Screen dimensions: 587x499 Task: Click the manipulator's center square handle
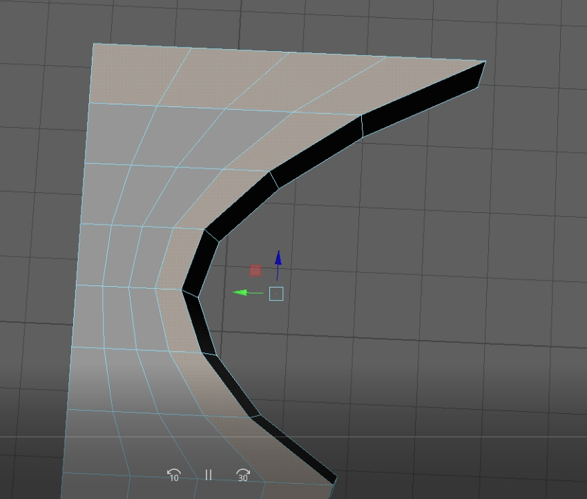pos(276,294)
